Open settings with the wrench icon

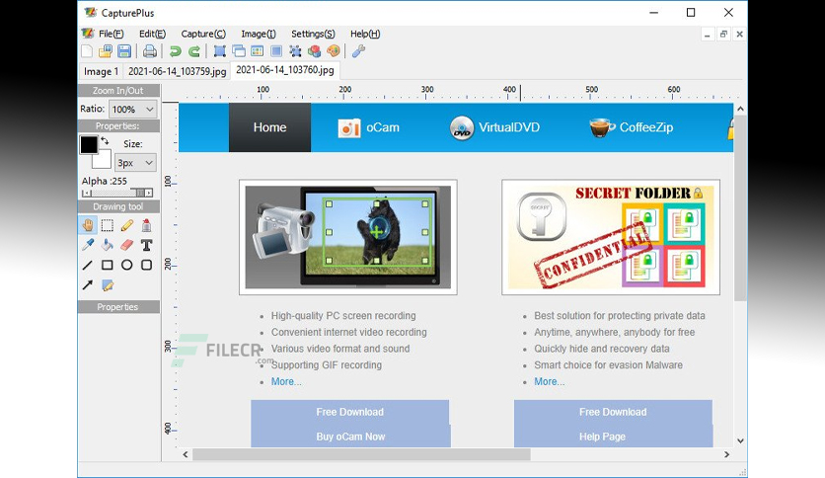point(359,51)
